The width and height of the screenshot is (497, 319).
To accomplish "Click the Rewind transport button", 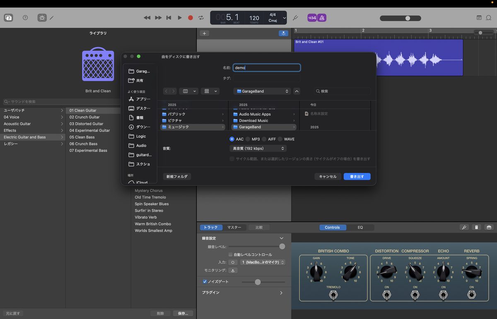I will click(147, 18).
